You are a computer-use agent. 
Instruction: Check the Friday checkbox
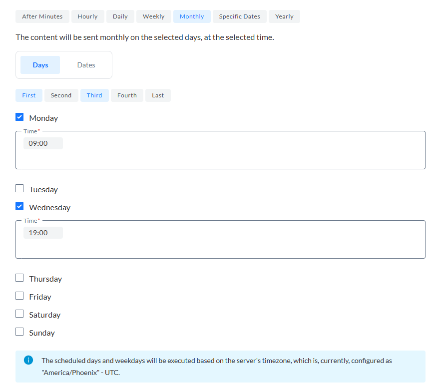point(19,296)
